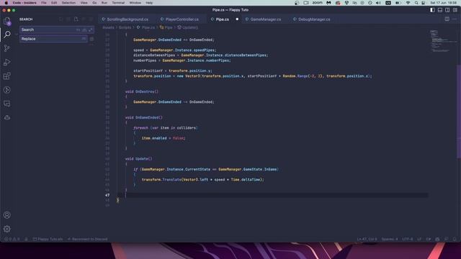Open Customize Layout icon in title bar
Image resolution: width=461 pixels, height=259 pixels.
coord(455,10)
